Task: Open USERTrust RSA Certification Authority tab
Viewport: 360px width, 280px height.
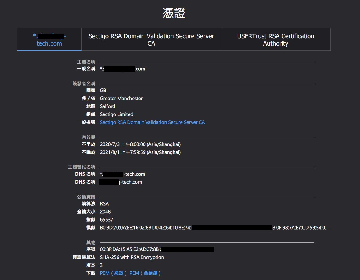Action: [276, 39]
